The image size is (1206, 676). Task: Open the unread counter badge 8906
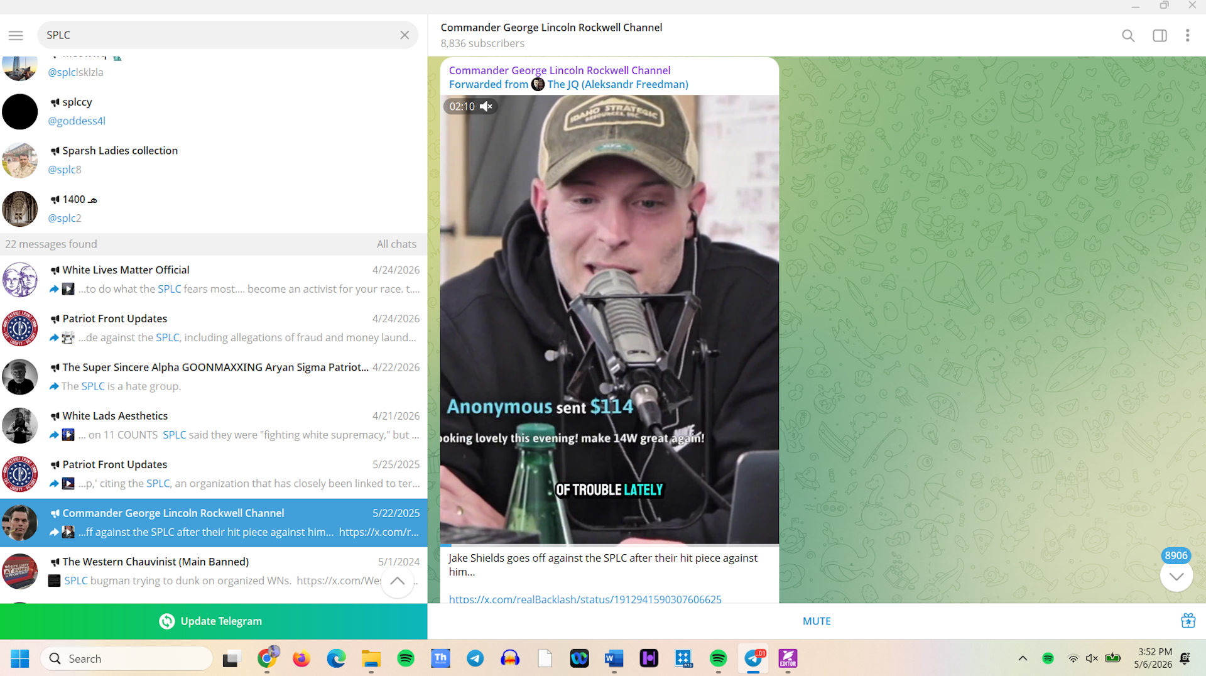click(1176, 555)
